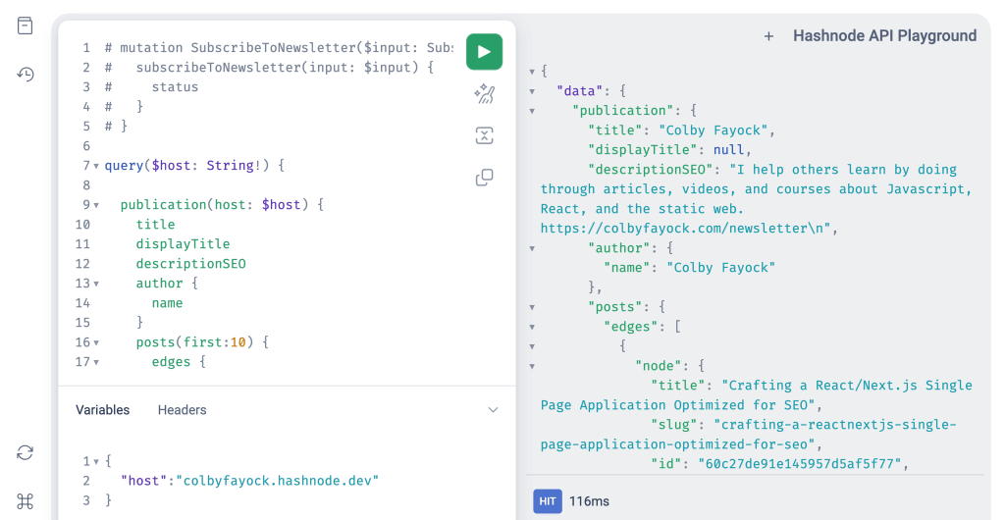Viewport: 1005px width, 520px height.
Task: Click line number 6 in query editor
Action: pos(86,146)
